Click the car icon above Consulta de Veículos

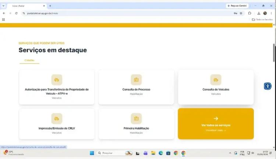pos(216,80)
